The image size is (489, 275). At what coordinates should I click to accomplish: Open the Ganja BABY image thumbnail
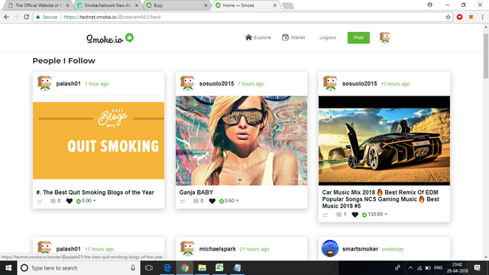(x=241, y=141)
